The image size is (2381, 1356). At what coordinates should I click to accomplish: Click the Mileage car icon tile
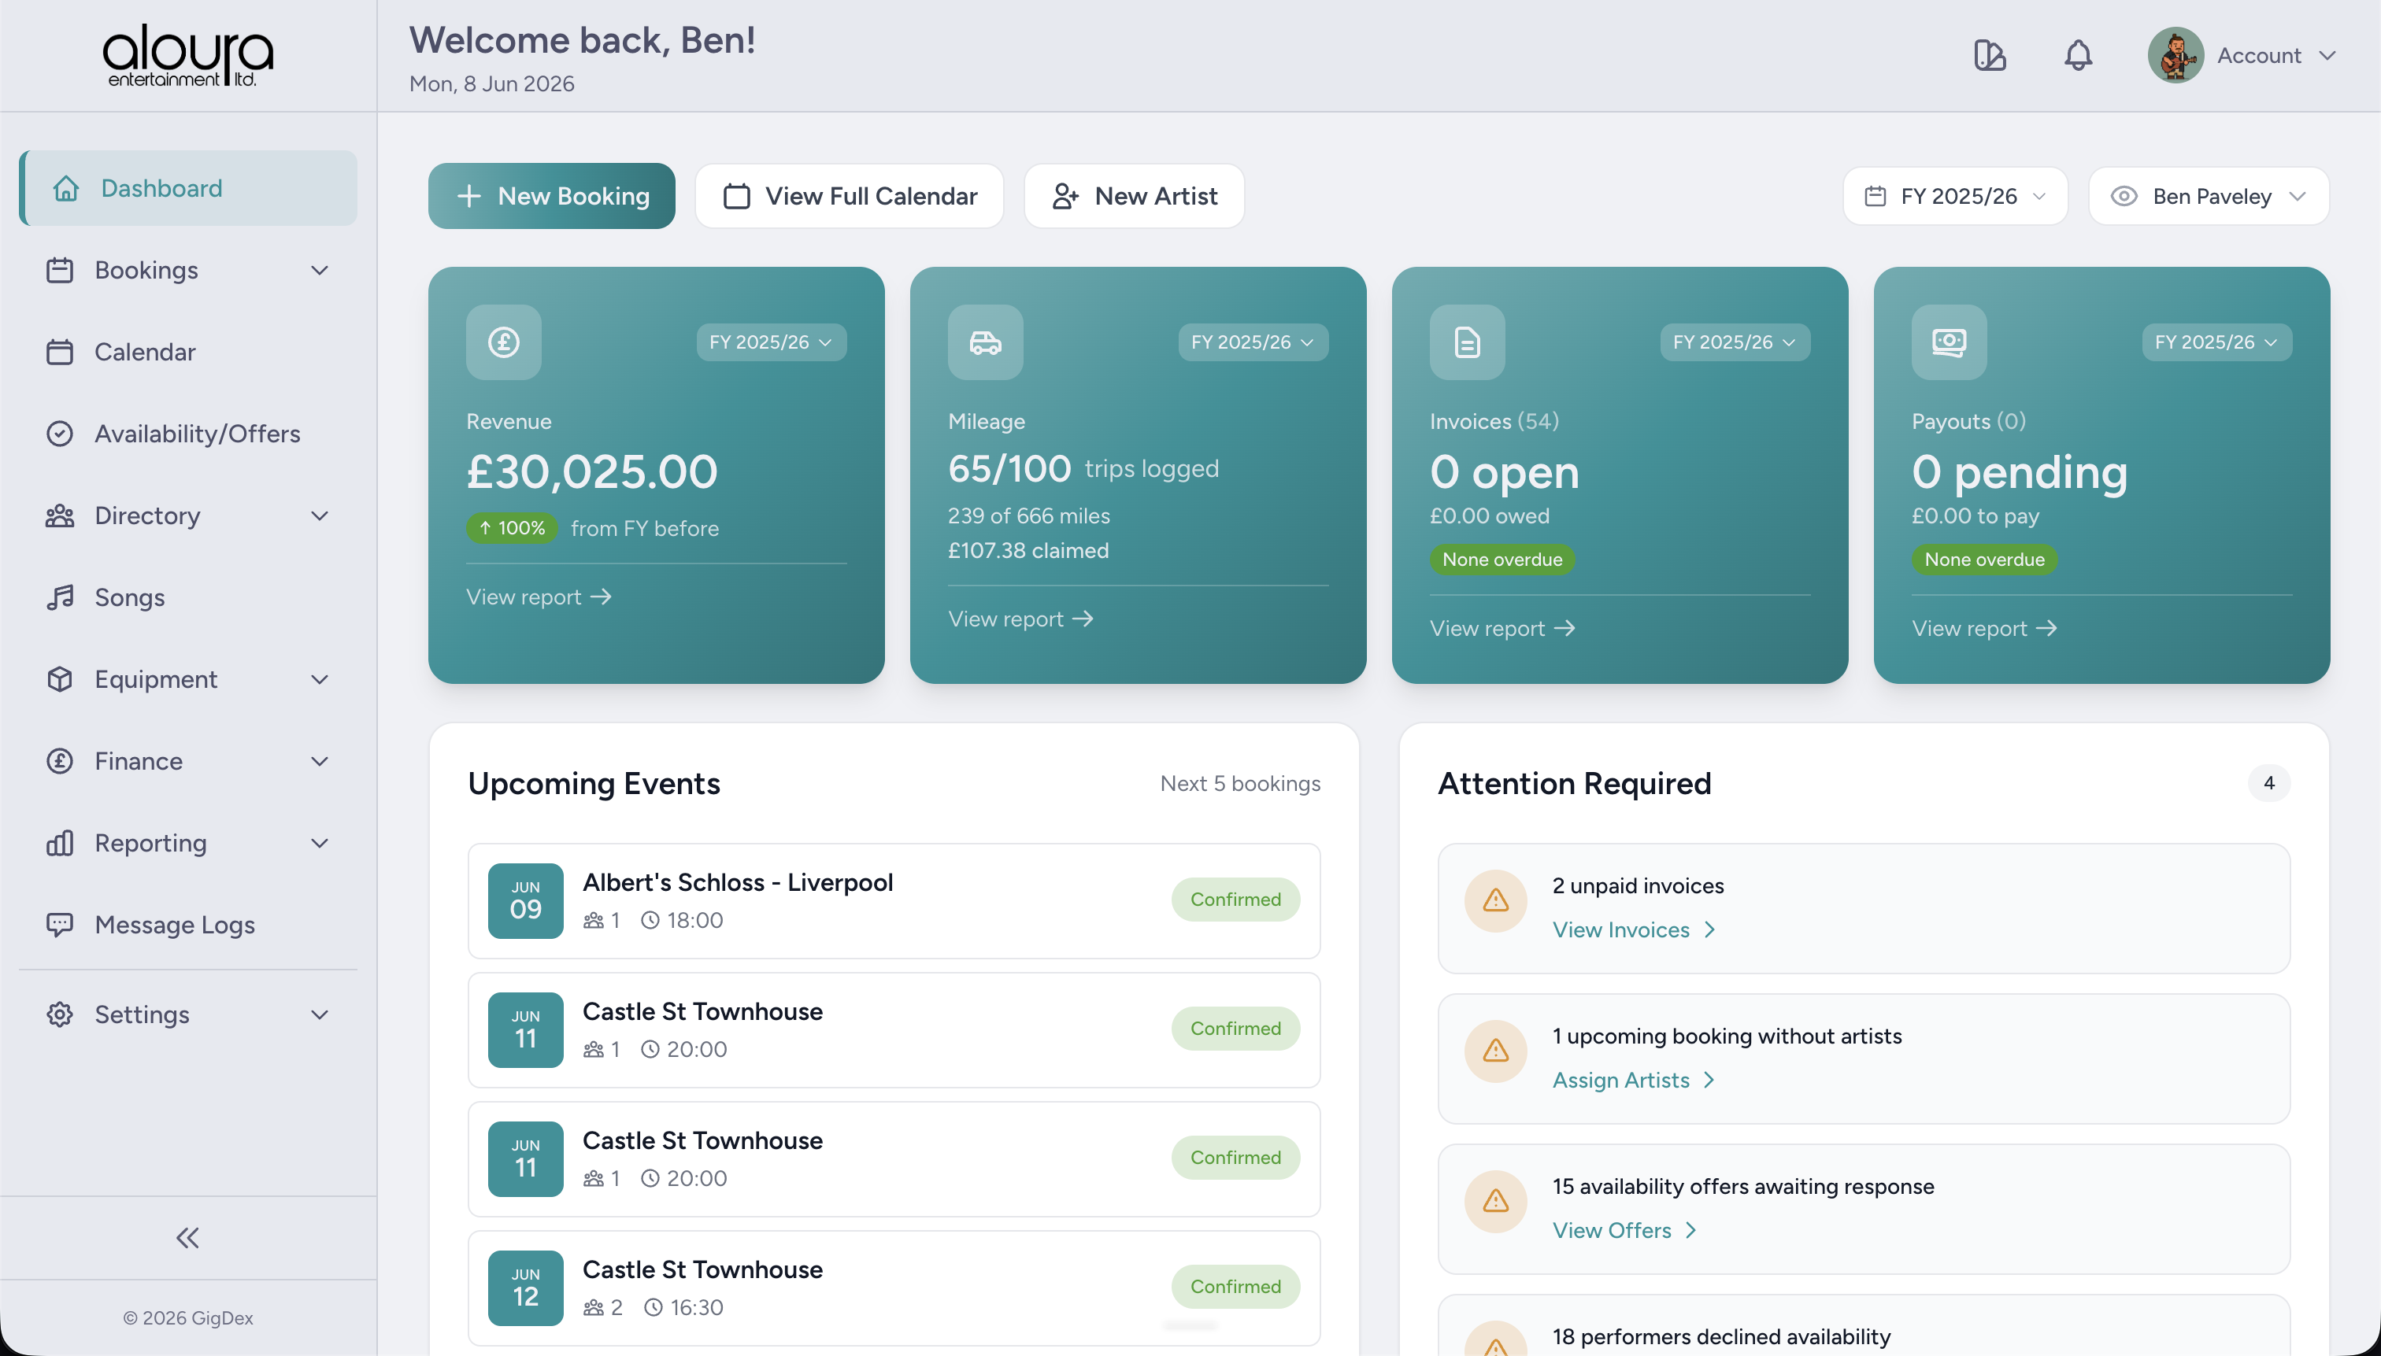tap(986, 342)
